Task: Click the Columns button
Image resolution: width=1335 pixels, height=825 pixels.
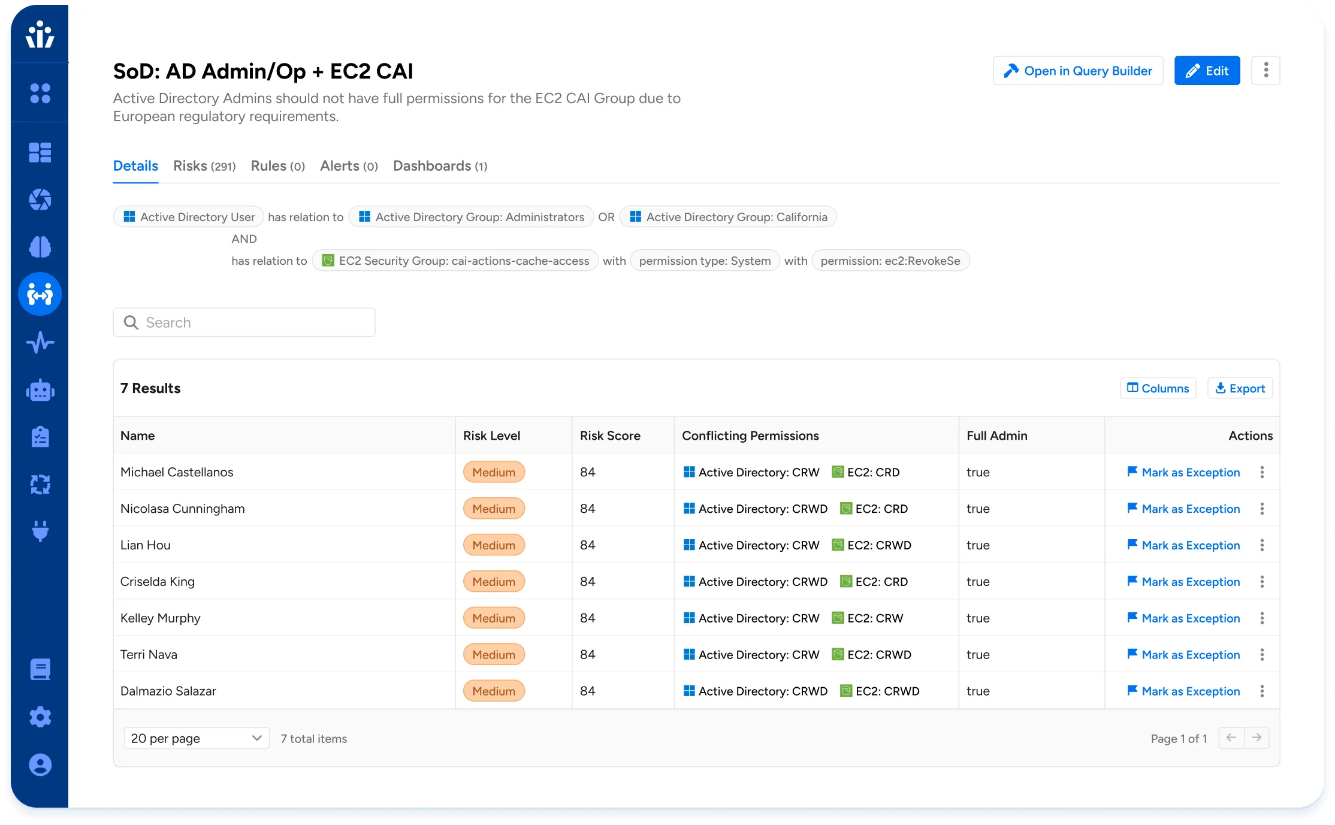Action: 1158,388
